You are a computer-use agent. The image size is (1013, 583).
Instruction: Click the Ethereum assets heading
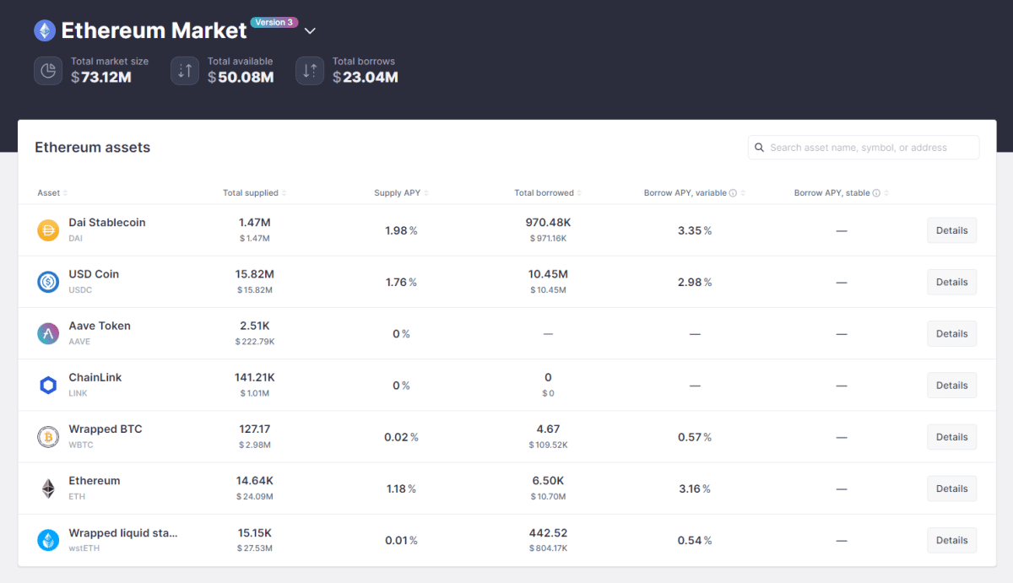click(x=92, y=148)
